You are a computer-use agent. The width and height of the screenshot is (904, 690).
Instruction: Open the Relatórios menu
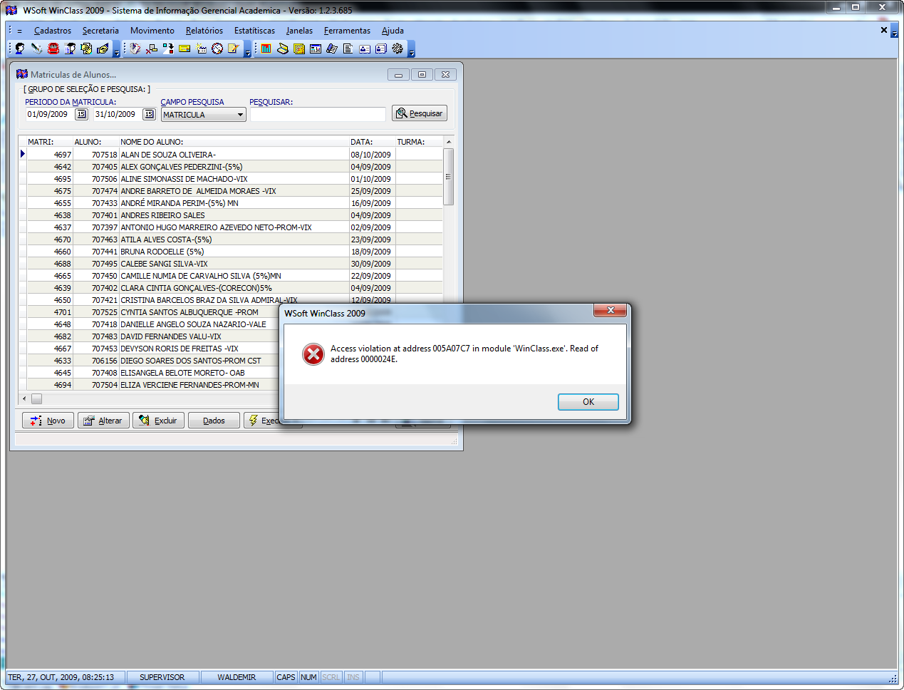(x=204, y=31)
